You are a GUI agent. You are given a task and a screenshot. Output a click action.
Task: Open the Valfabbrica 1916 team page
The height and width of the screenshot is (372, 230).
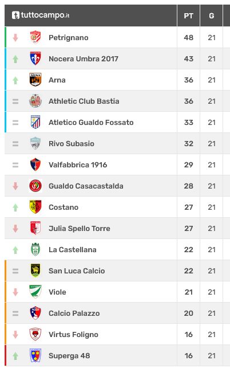pyautogui.click(x=78, y=165)
